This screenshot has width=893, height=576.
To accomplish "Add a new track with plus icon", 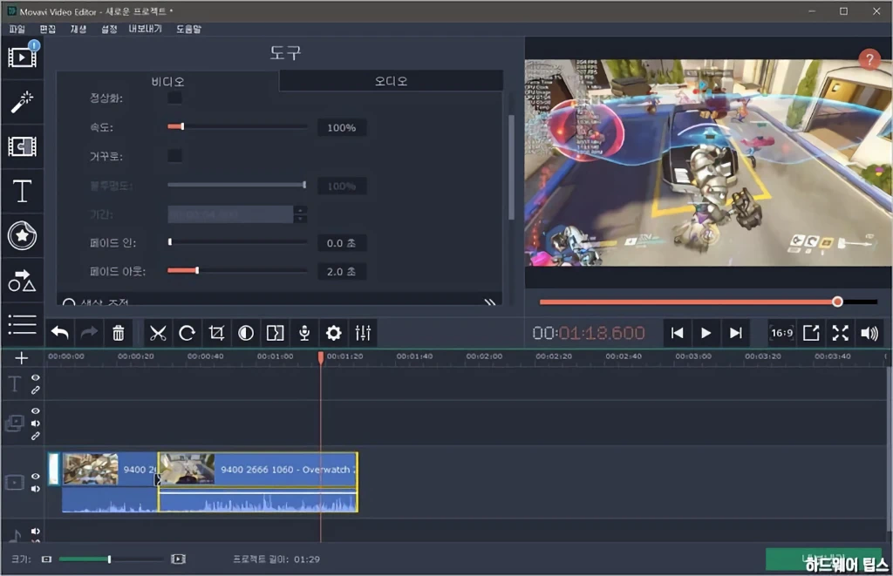I will [21, 358].
